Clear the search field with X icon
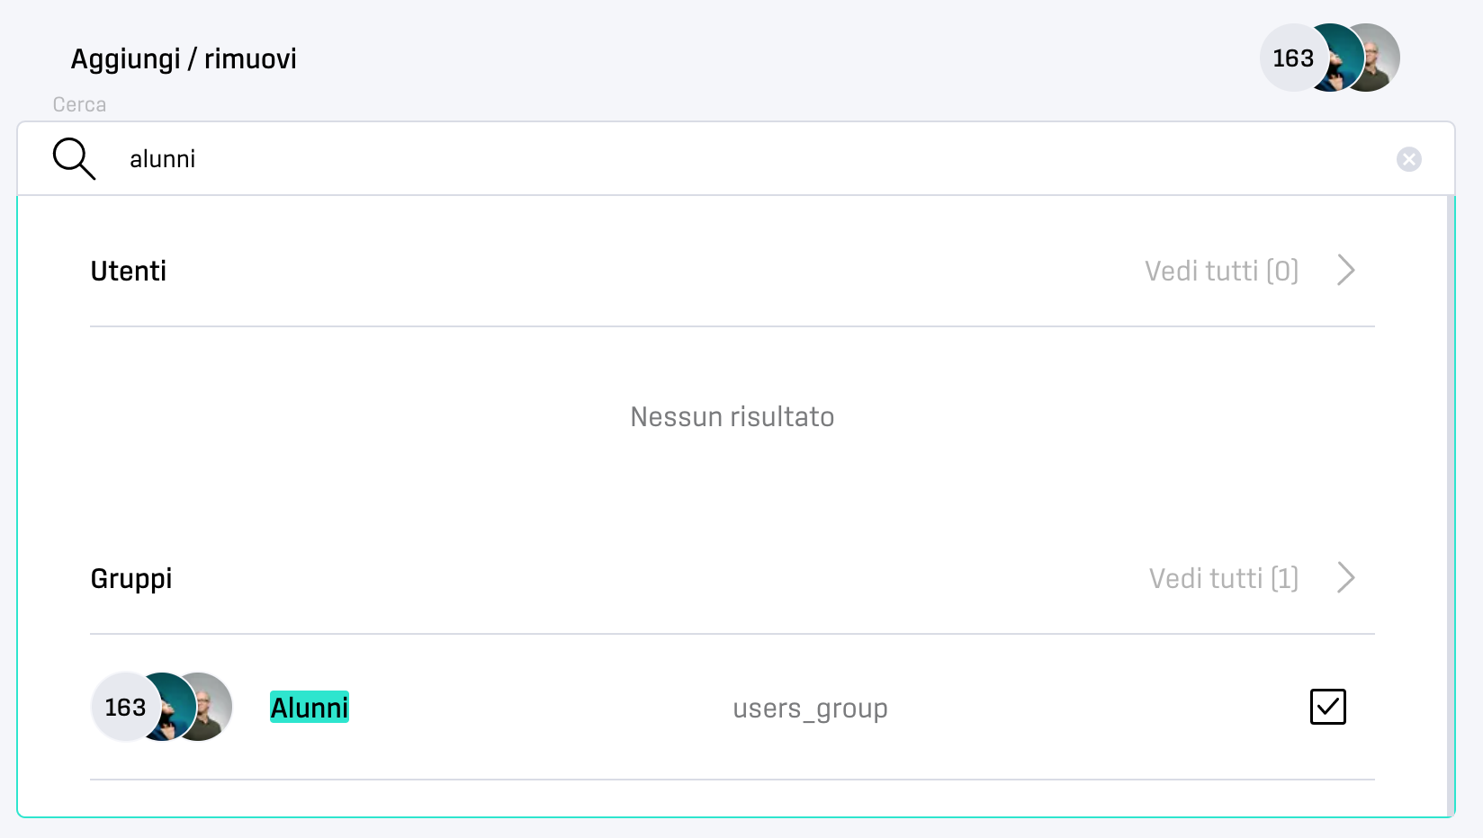The height and width of the screenshot is (838, 1483). [1408, 159]
